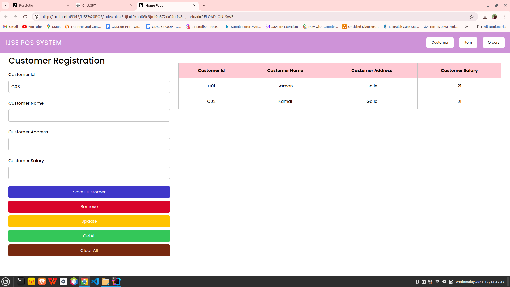Viewport: 510px width, 287px height.
Task: Show more bookmarks chevron
Action: click(467, 27)
